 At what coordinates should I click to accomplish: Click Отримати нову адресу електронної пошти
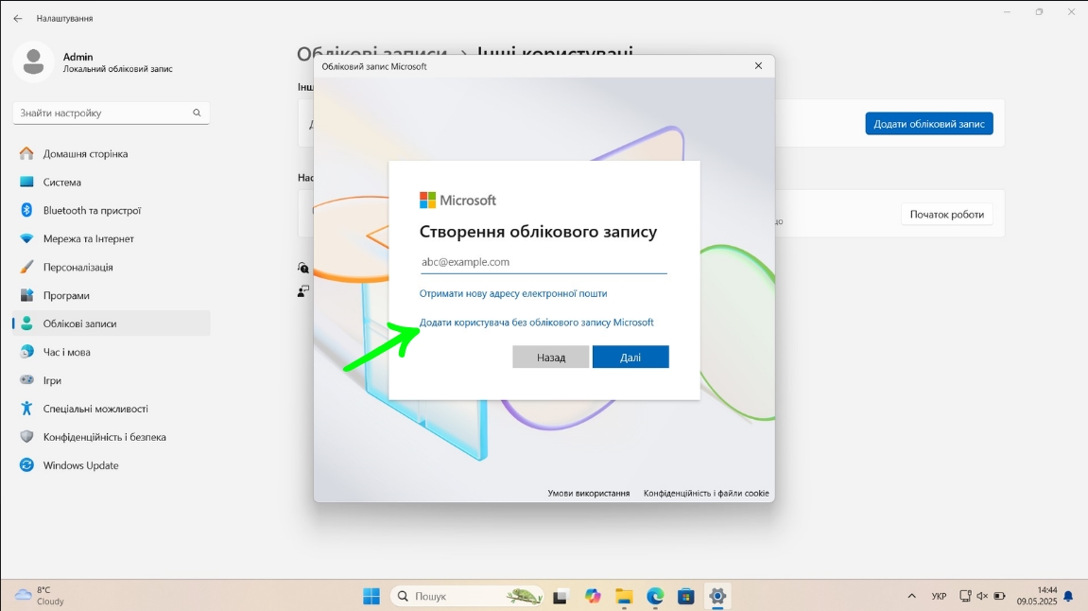click(x=513, y=293)
